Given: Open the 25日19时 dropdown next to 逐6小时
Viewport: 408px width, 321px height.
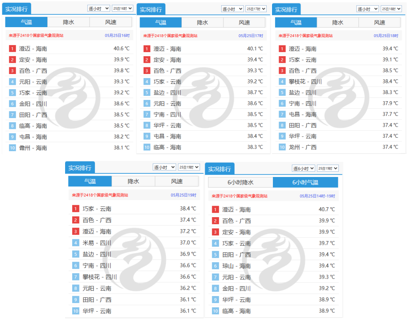Looking at the screenshot, I should pyautogui.click(x=328, y=169).
